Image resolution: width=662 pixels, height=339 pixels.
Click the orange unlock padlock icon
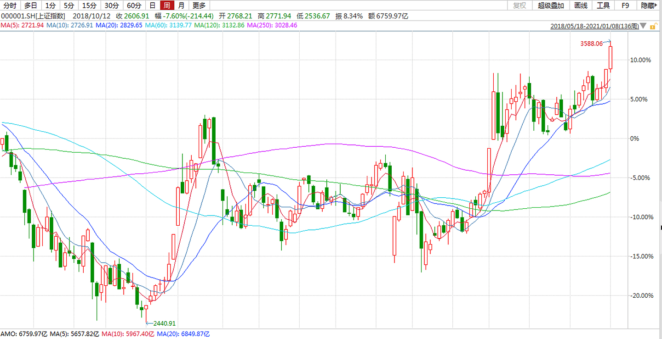click(x=652, y=27)
